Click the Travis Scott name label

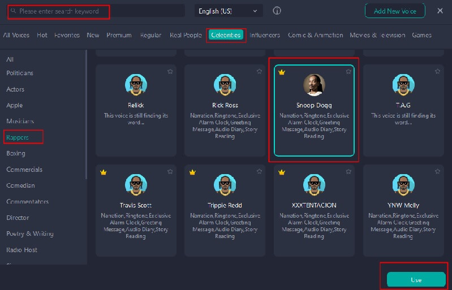[135, 205]
